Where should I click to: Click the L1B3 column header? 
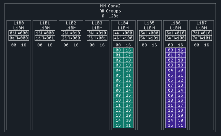pyautogui.click(x=97, y=23)
